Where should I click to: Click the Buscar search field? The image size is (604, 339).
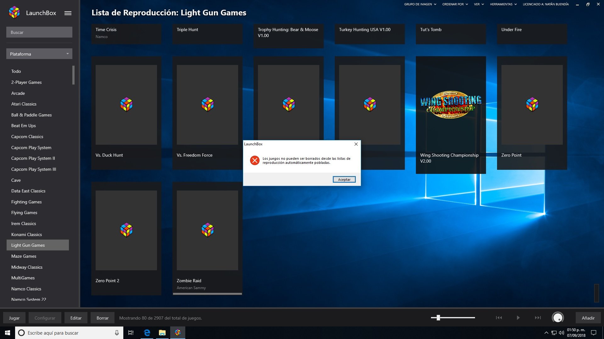[39, 32]
